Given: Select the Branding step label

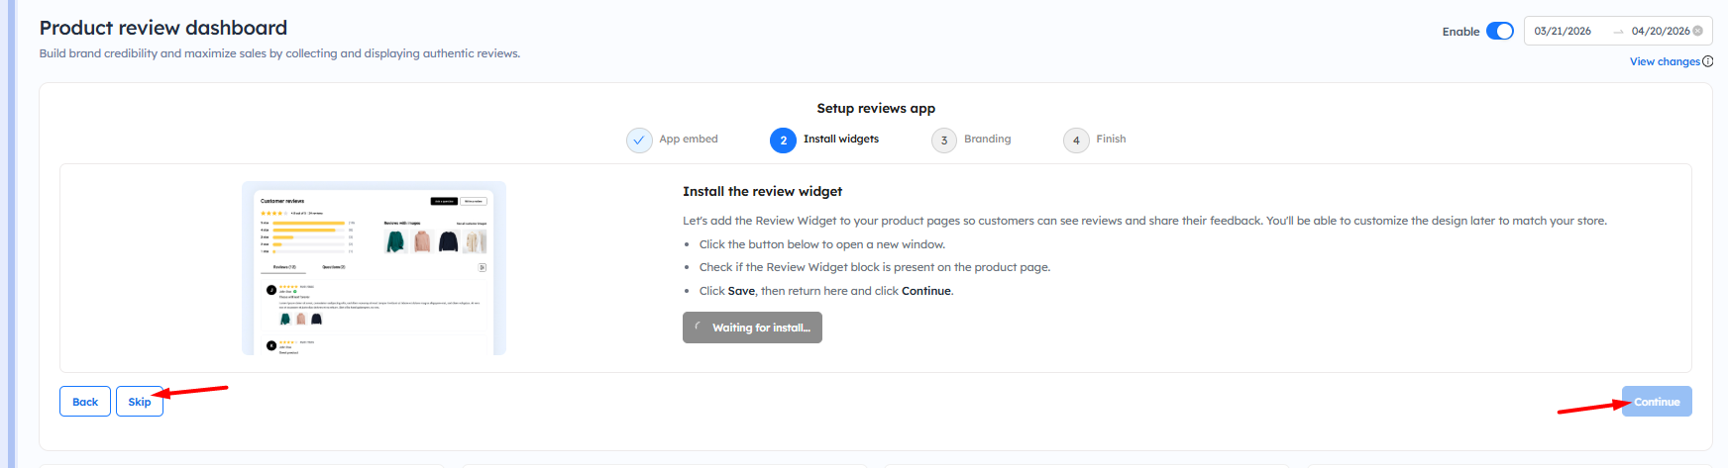Looking at the screenshot, I should point(987,140).
